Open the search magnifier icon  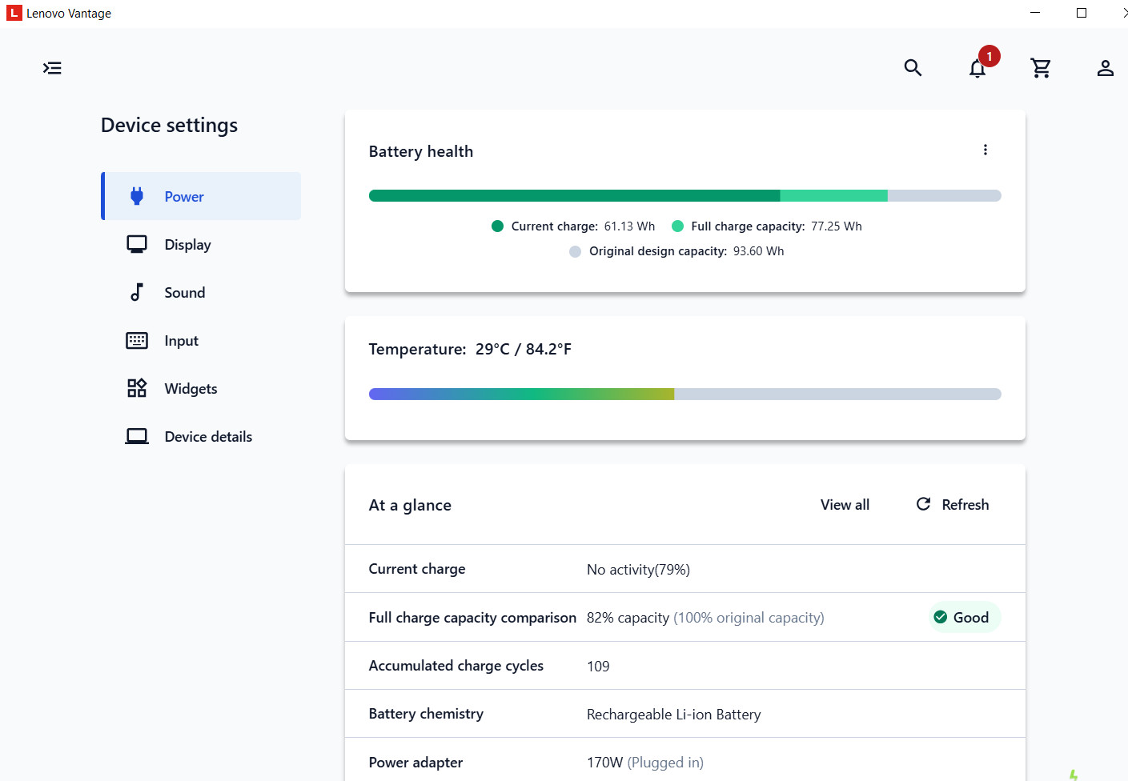tap(913, 68)
